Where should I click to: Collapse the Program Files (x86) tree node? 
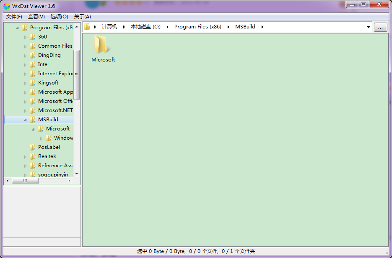[x=17, y=28]
